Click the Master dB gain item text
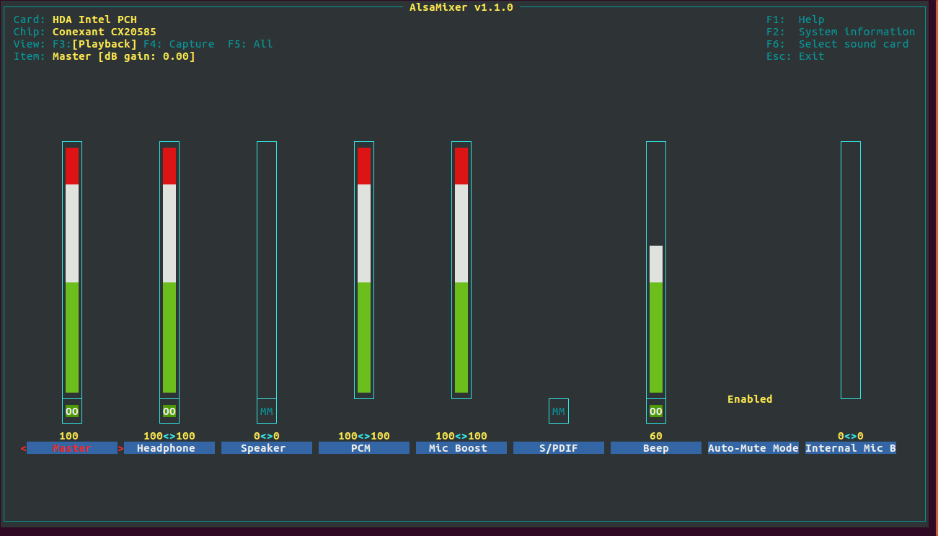 tap(124, 56)
